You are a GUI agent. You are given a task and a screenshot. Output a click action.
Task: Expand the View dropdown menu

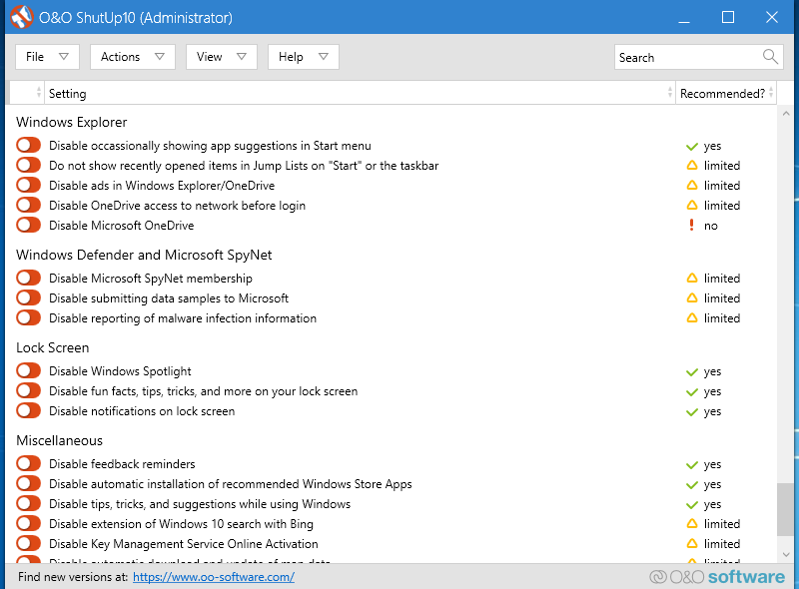(x=222, y=57)
